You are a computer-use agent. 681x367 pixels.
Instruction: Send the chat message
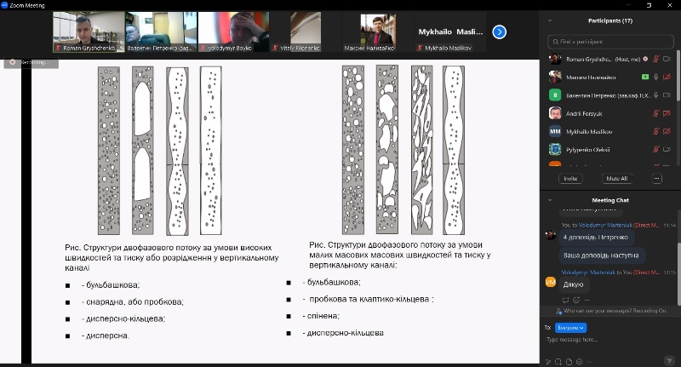point(669,360)
